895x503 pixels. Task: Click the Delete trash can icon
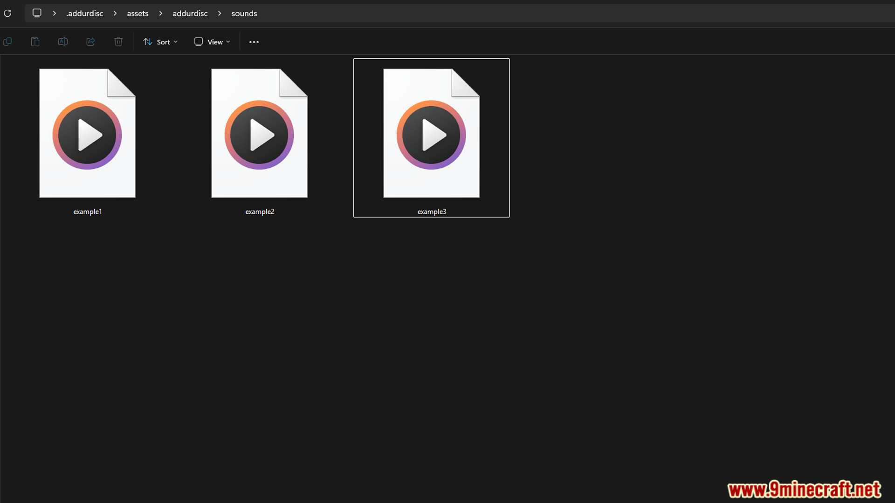(118, 42)
